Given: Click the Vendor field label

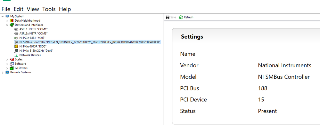Looking at the screenshot, I should coord(189,65).
